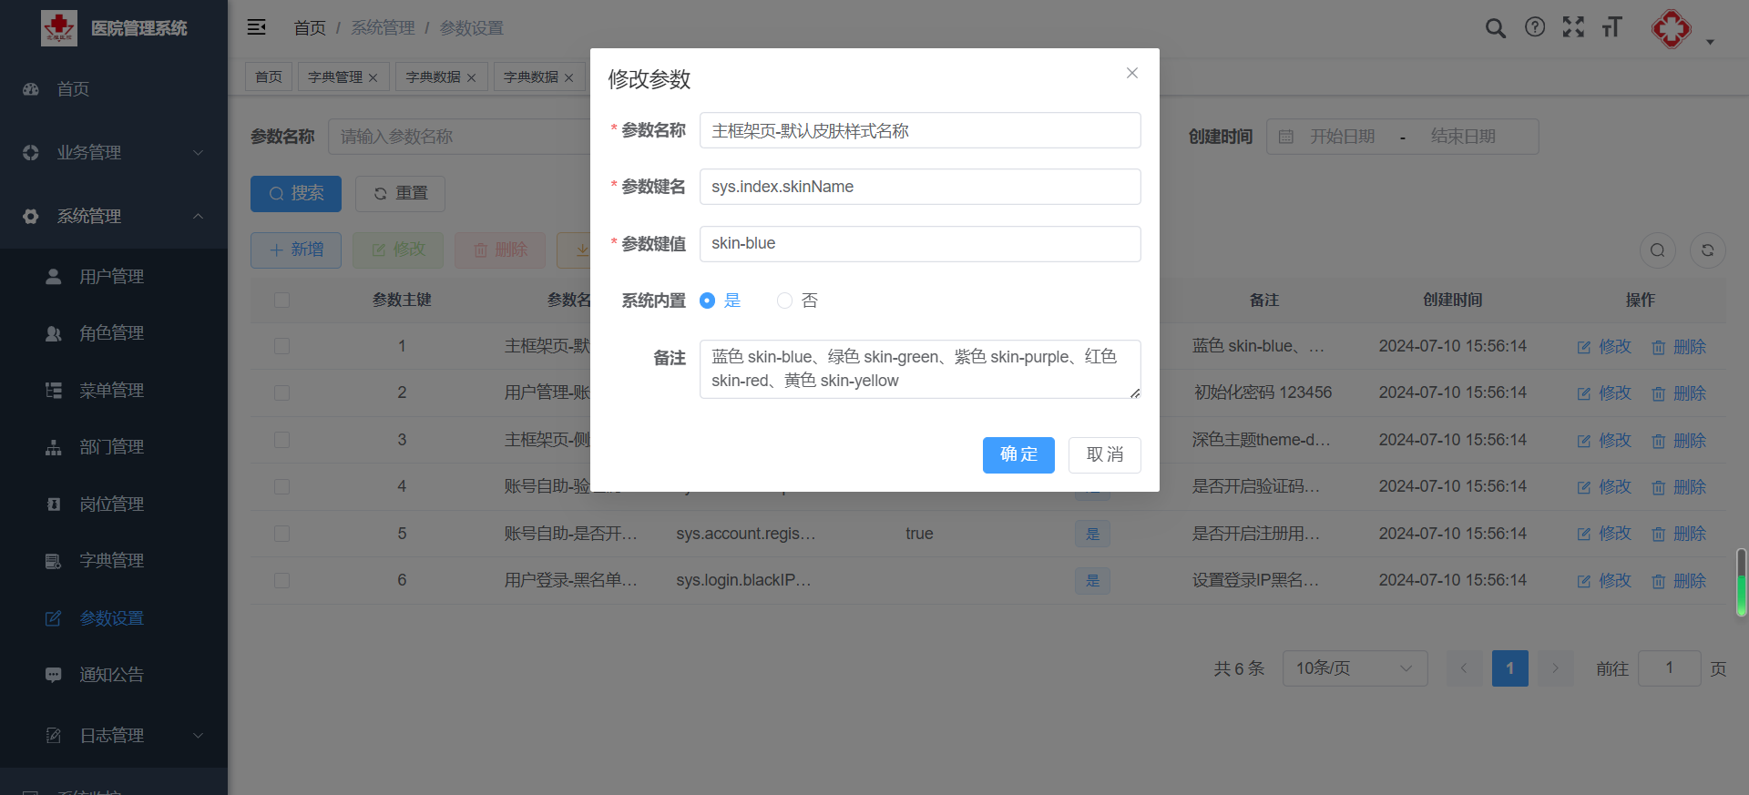Select the 是 radio for 系统内置
Viewport: 1749px width, 795px height.
pyautogui.click(x=707, y=301)
